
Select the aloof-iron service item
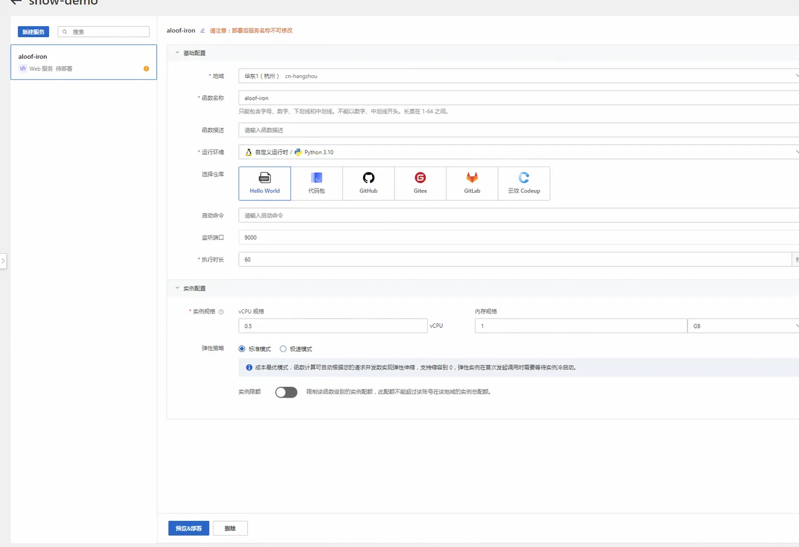[83, 62]
